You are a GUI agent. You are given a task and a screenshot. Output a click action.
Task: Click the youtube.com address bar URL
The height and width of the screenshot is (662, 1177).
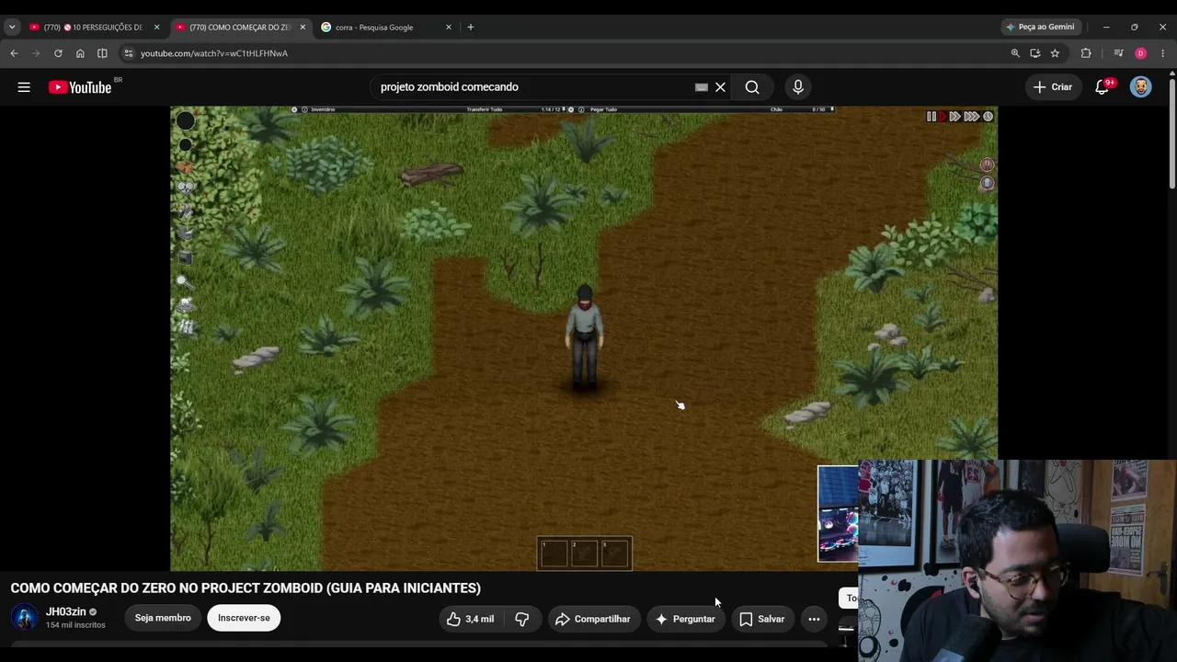tap(214, 53)
